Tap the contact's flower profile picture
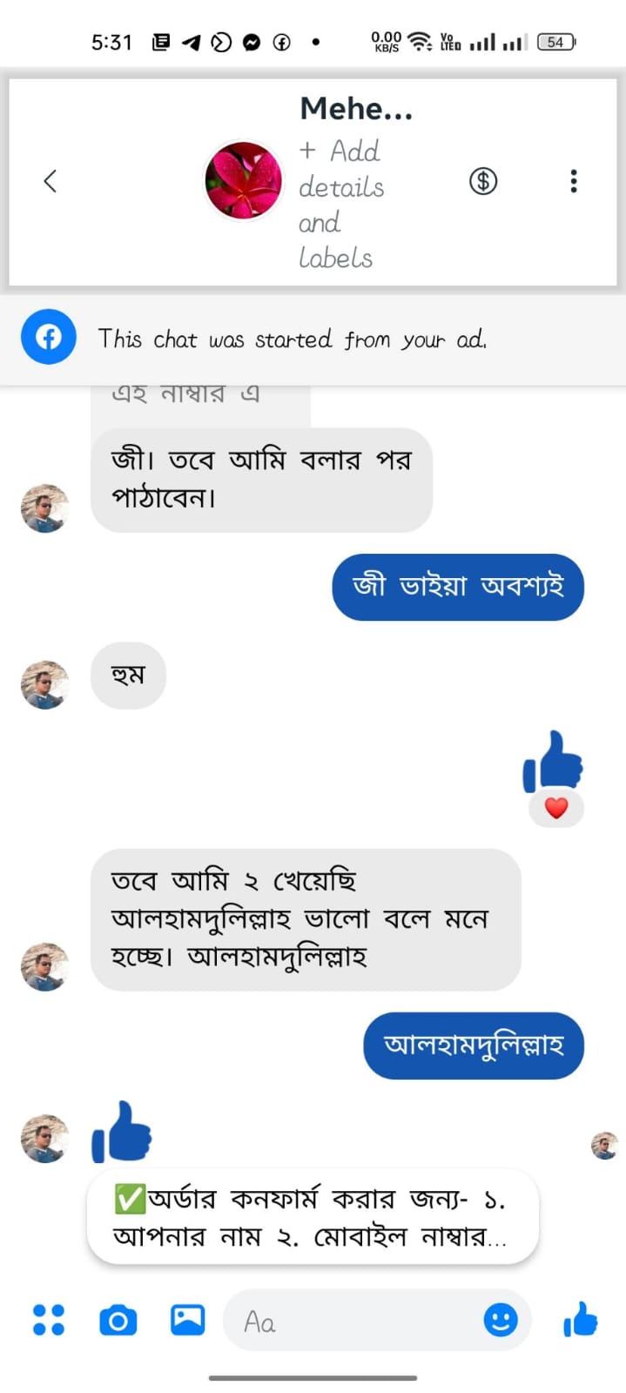Image resolution: width=626 pixels, height=1393 pixels. tap(243, 179)
